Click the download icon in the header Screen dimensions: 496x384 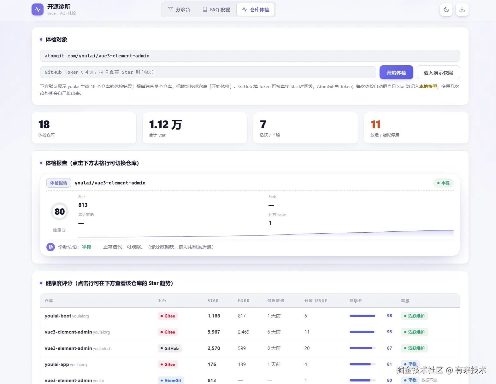462,9
